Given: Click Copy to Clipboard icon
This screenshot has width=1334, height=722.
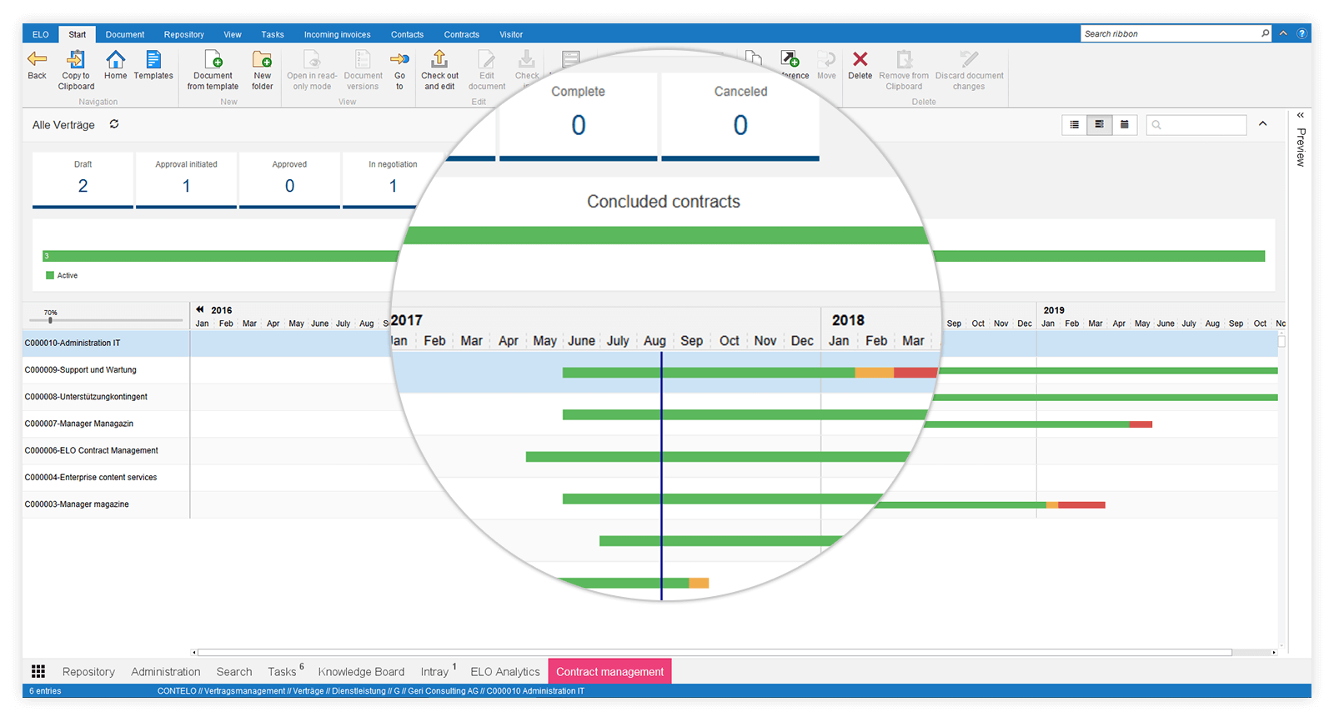Looking at the screenshot, I should [76, 59].
